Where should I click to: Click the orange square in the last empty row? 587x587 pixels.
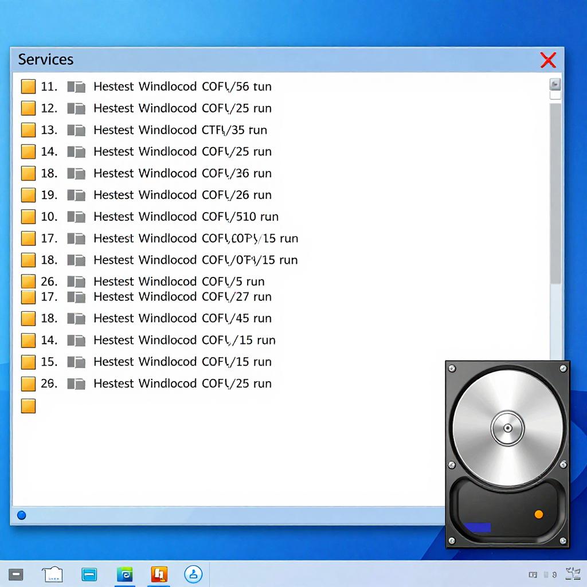click(28, 406)
